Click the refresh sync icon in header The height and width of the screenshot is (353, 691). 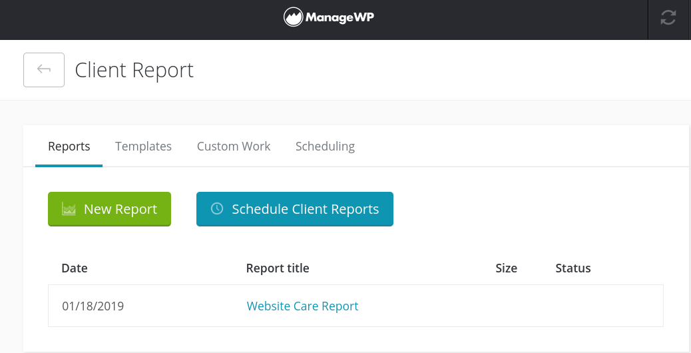coord(668,18)
